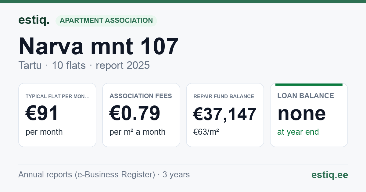Screen dimensions: 366x192
Task: Click the Annual reports source line
Action: [104, 175]
